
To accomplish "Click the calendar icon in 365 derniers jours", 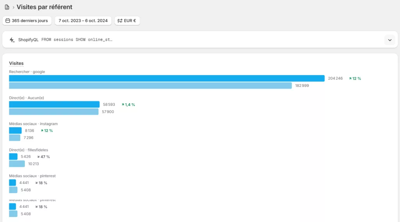I will tap(8, 21).
